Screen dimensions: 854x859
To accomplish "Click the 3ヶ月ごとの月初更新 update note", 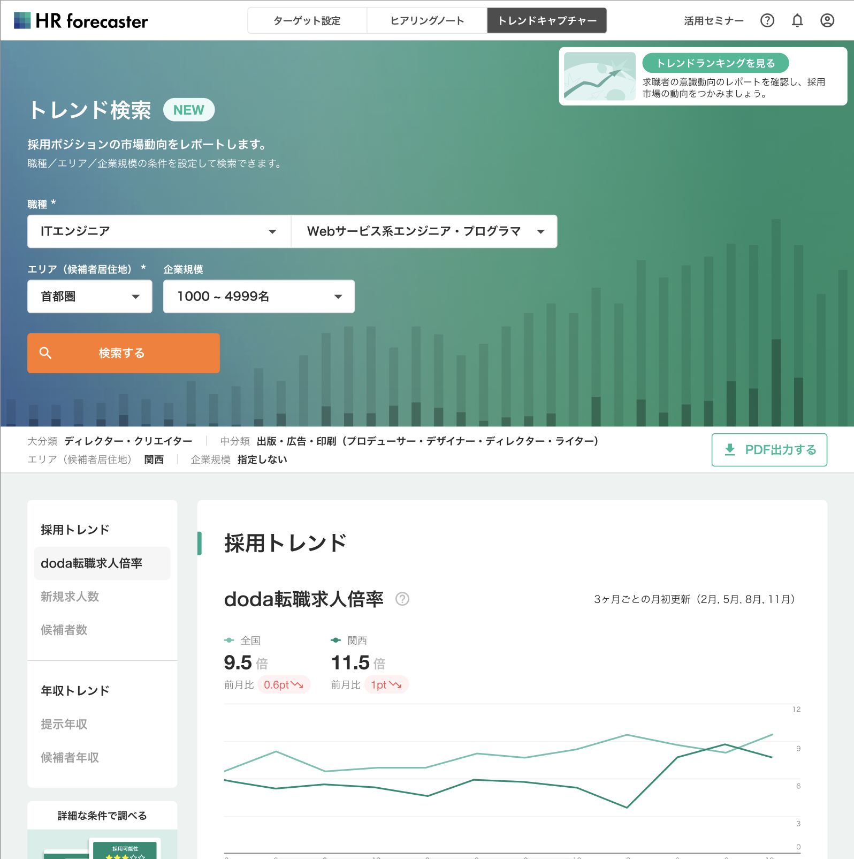I will point(695,599).
